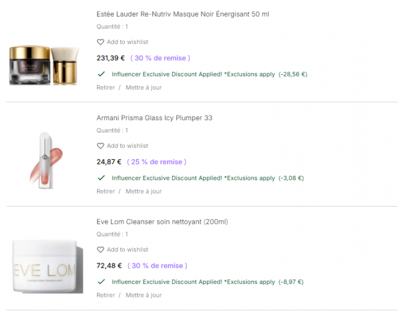Open Eve Lom jar product image
The width and height of the screenshot is (398, 312).
click(48, 267)
